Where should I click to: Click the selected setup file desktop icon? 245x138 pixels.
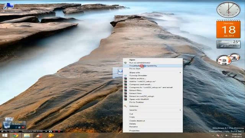pyautogui.click(x=118, y=73)
